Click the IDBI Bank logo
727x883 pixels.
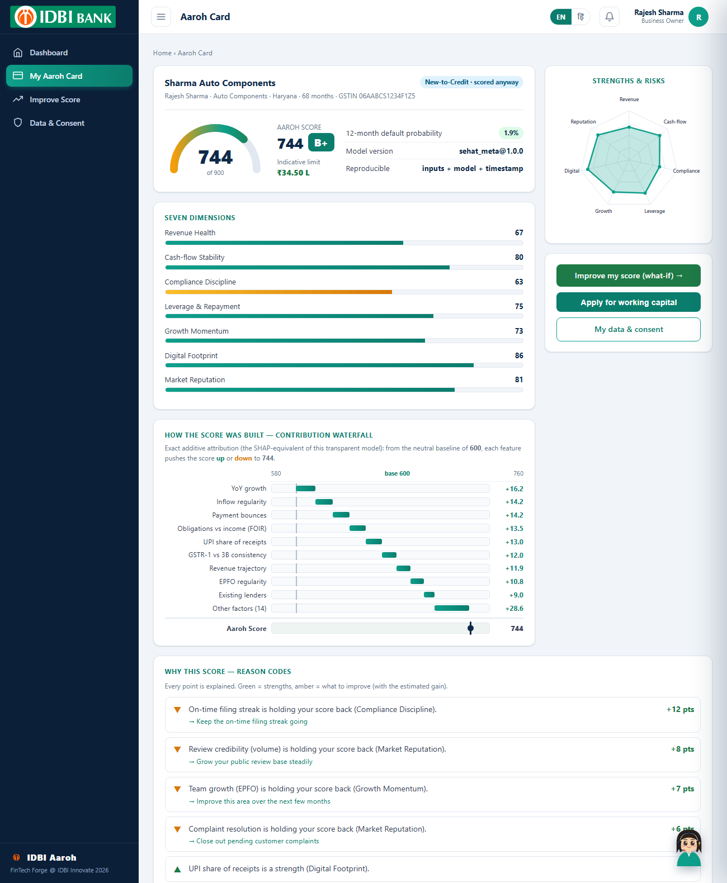[x=63, y=17]
